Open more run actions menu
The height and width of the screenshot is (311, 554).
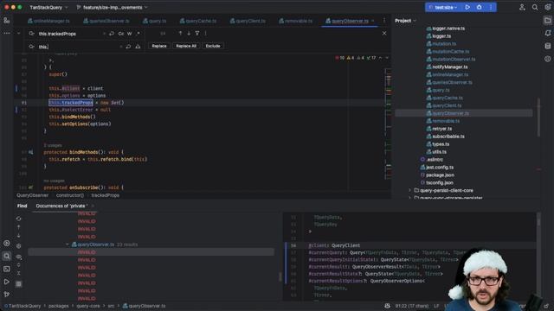[491, 7]
